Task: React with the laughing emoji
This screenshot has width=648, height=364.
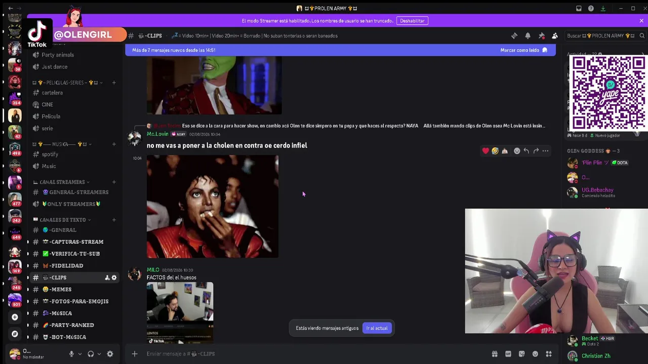Action: [x=495, y=151]
